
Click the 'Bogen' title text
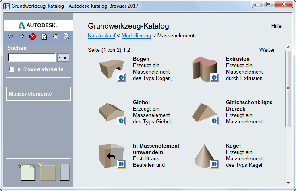(x=141, y=59)
